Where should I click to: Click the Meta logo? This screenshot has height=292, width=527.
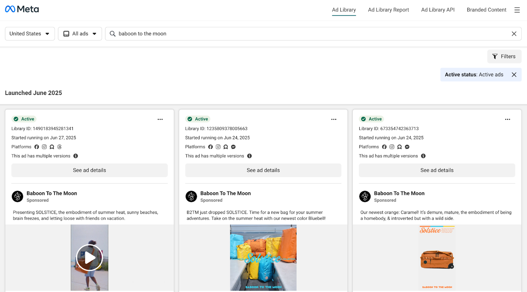tap(22, 9)
